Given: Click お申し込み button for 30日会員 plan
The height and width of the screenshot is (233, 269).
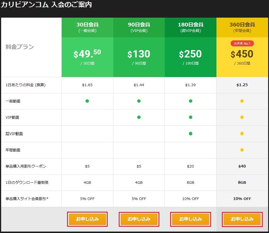Looking at the screenshot, I should click(87, 219).
